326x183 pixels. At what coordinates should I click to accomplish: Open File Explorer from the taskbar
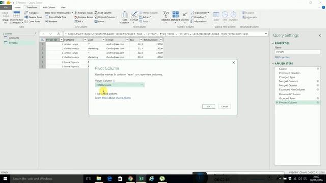click(99, 178)
